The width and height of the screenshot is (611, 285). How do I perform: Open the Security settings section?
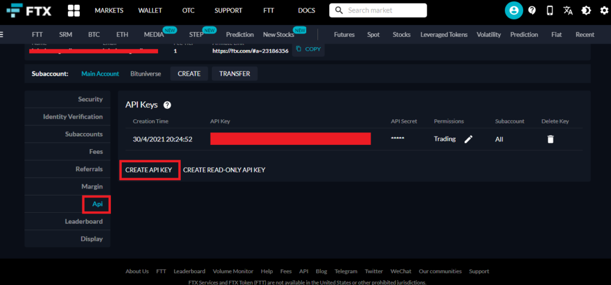[67, 100]
